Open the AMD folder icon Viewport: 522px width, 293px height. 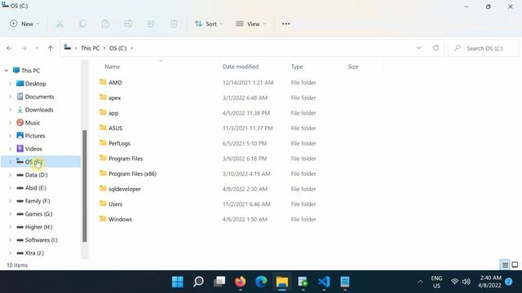pyautogui.click(x=103, y=82)
